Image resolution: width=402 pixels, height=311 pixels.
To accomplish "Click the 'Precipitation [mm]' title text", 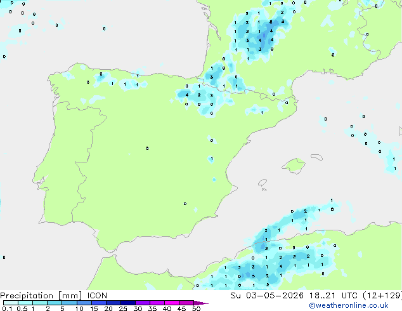I will pyautogui.click(x=41, y=296).
